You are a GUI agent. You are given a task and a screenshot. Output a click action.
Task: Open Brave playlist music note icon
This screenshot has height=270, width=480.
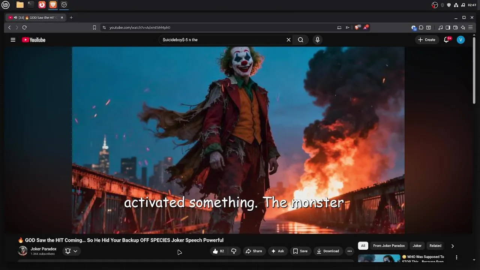point(441,27)
